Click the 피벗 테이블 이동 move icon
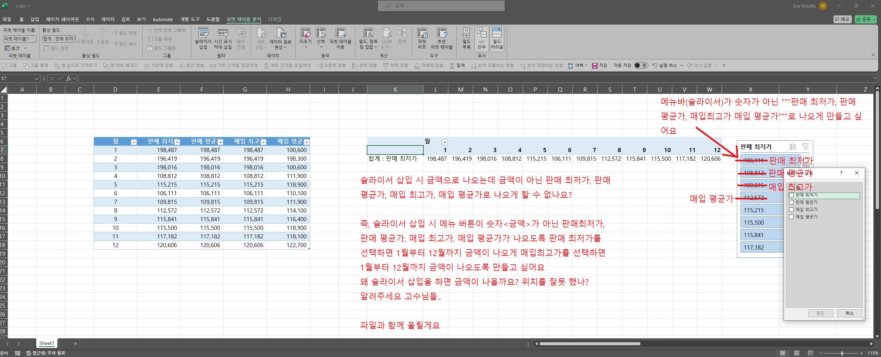 point(340,38)
